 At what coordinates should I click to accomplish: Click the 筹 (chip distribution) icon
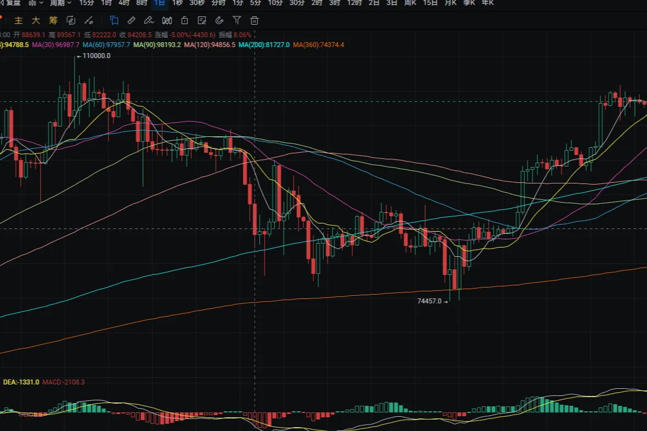(x=53, y=20)
